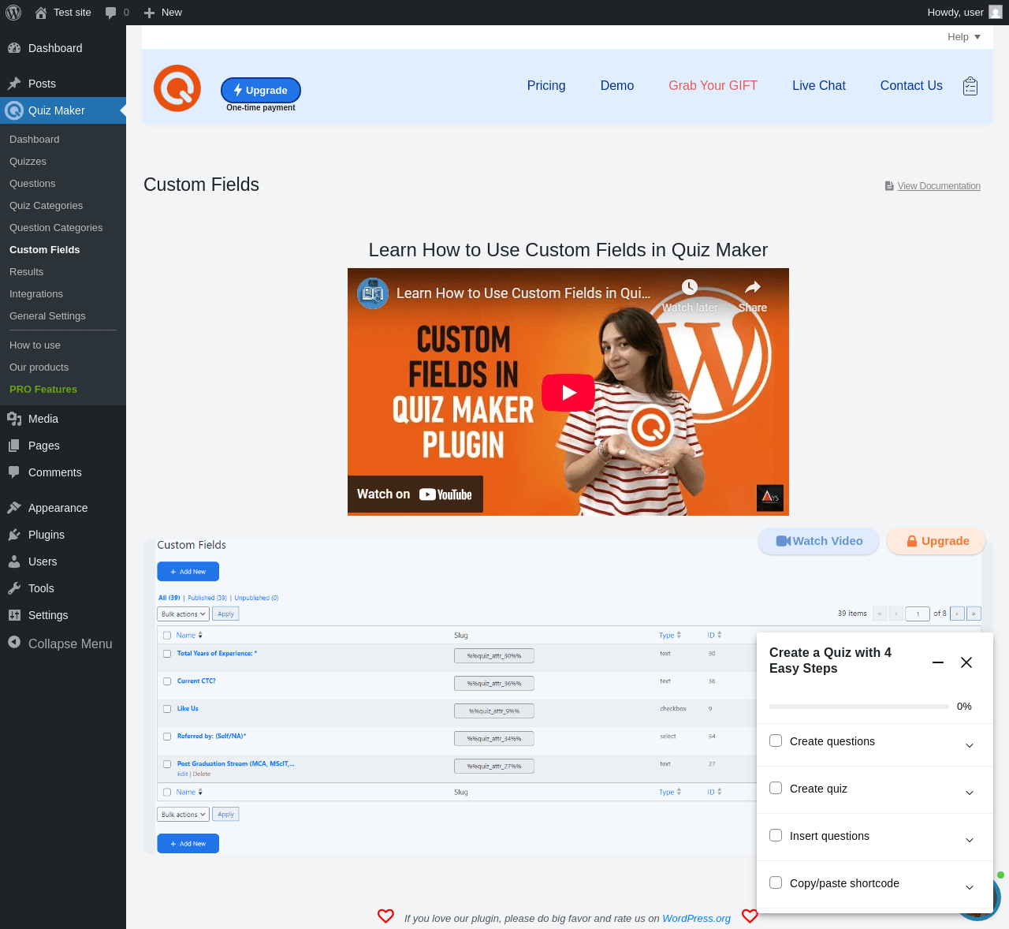
Task: Open Comments from the sidebar
Action: point(63,472)
